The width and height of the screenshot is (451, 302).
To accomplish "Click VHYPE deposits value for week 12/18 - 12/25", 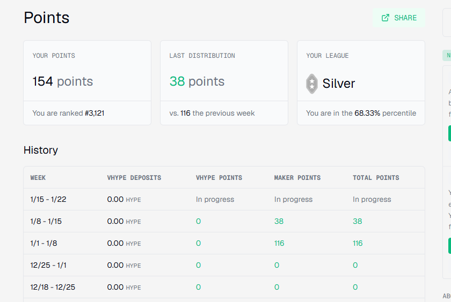I will (124, 287).
